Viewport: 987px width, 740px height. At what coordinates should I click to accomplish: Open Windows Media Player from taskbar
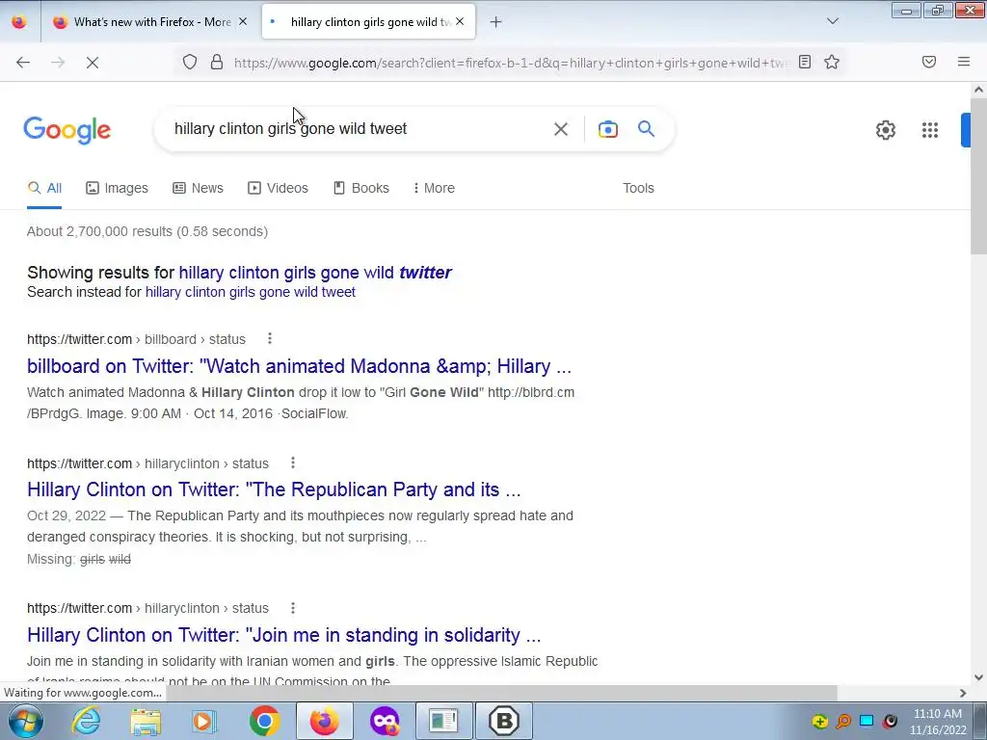tap(204, 721)
